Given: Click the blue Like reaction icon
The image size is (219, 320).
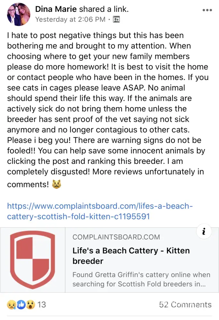Looking at the screenshot, I should (21, 305).
